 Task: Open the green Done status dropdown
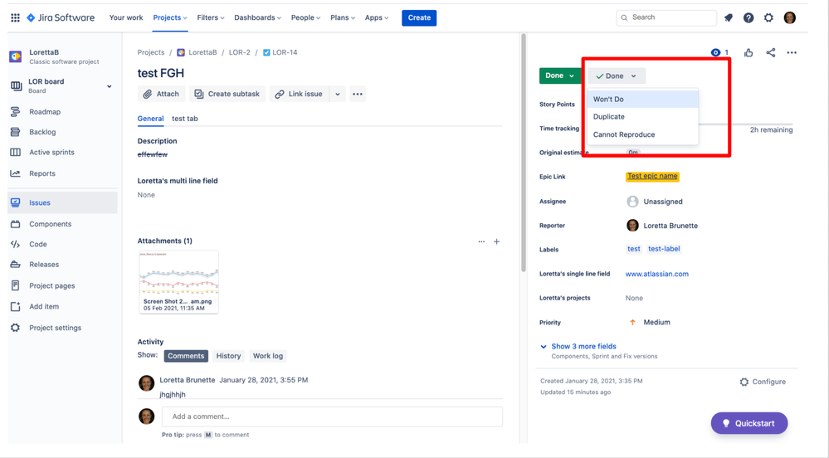tap(560, 76)
